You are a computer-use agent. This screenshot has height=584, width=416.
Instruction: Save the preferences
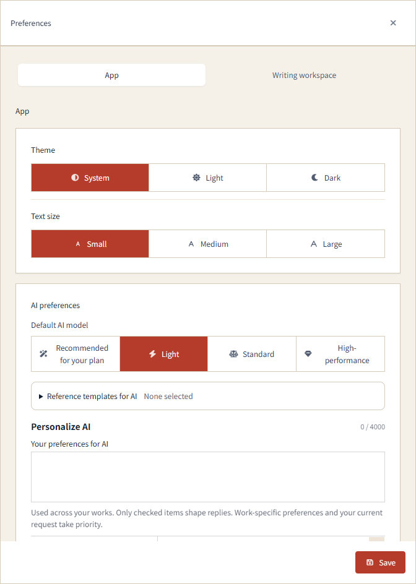point(380,562)
